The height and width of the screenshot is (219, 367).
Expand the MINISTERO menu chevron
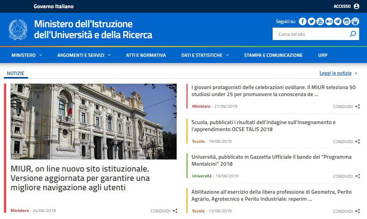coord(41,55)
